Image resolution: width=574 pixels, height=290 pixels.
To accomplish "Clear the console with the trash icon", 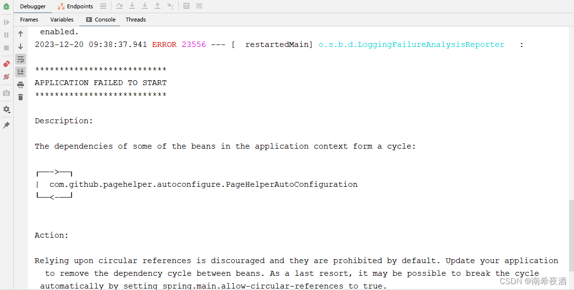I will click(x=20, y=97).
